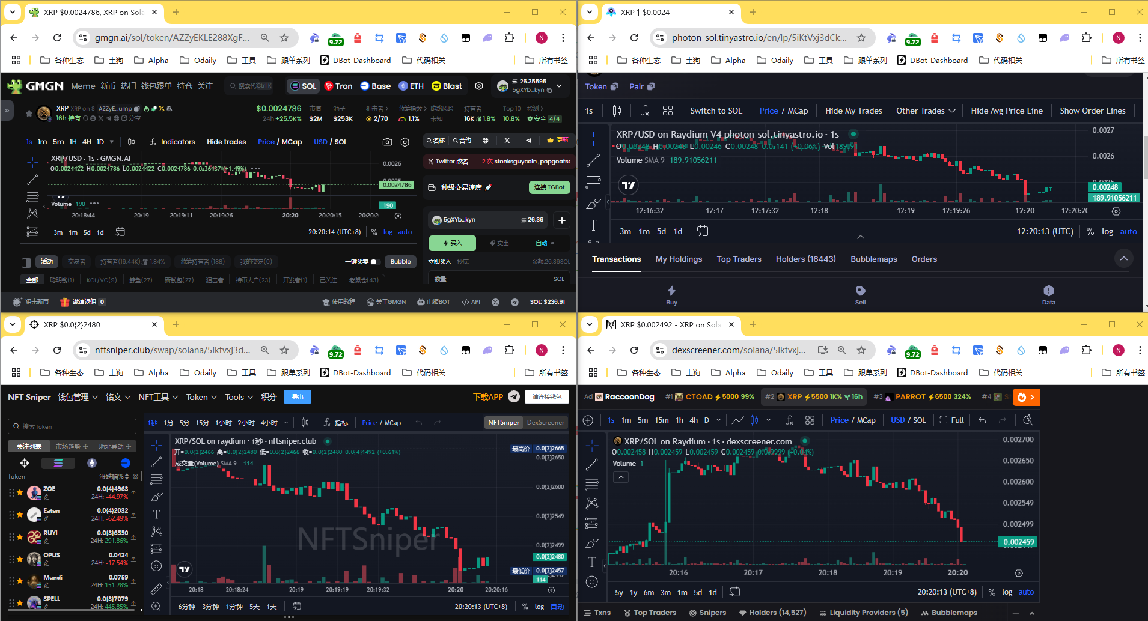This screenshot has height=621, width=1148.
Task: Favorite XRP with the GMGN star icon
Action: point(29,113)
